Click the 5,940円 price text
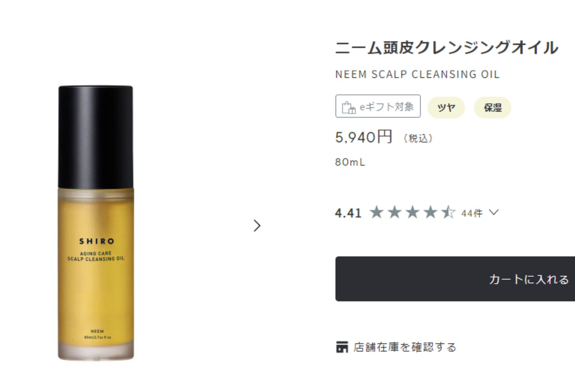Image resolution: width=575 pixels, height=386 pixels. coord(364,137)
